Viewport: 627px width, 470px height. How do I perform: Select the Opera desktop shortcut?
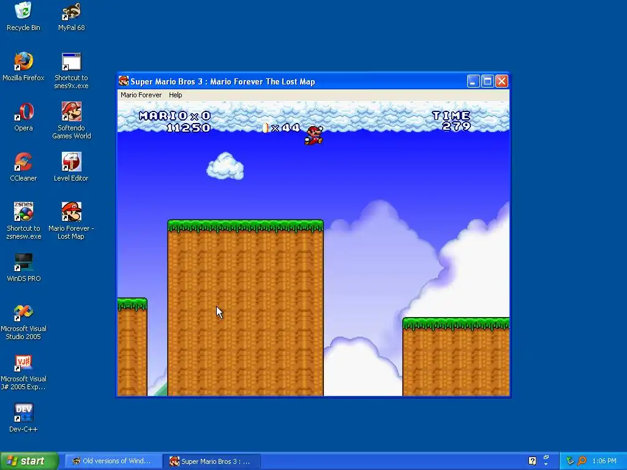pos(23,117)
